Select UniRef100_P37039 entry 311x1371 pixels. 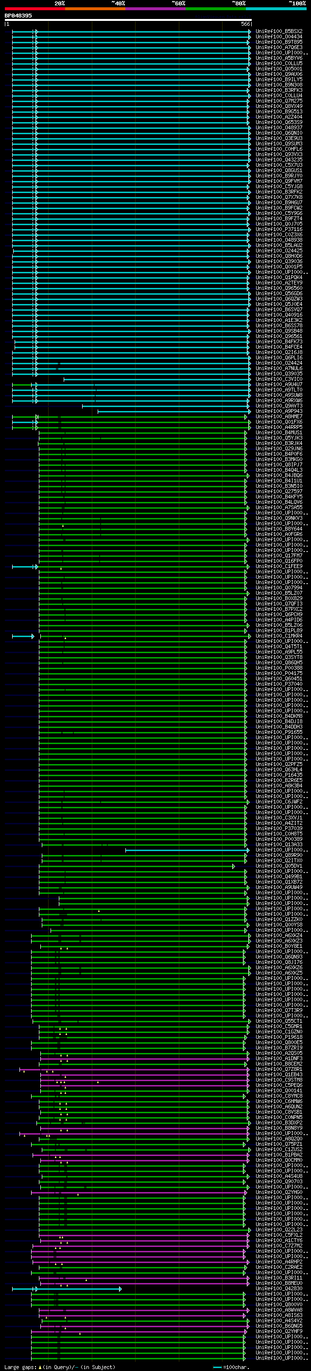tap(279, 828)
